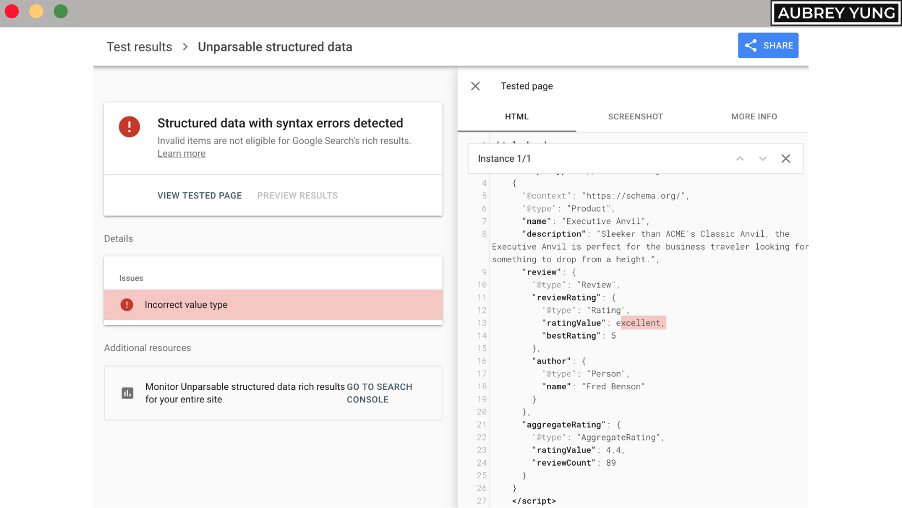Go to previous search instance

pos(740,159)
